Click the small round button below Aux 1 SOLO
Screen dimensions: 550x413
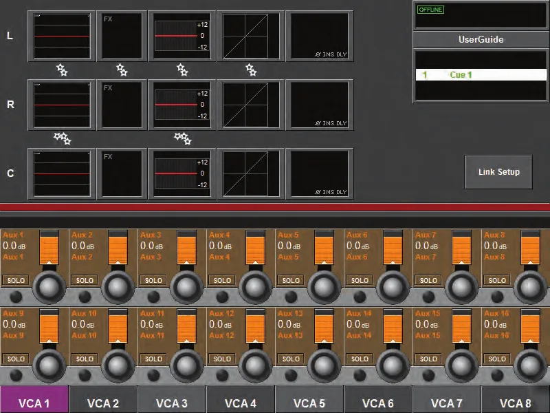pos(16,297)
